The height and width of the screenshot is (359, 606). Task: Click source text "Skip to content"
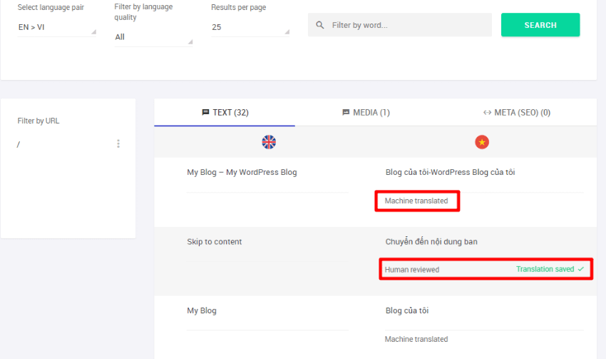[215, 242]
